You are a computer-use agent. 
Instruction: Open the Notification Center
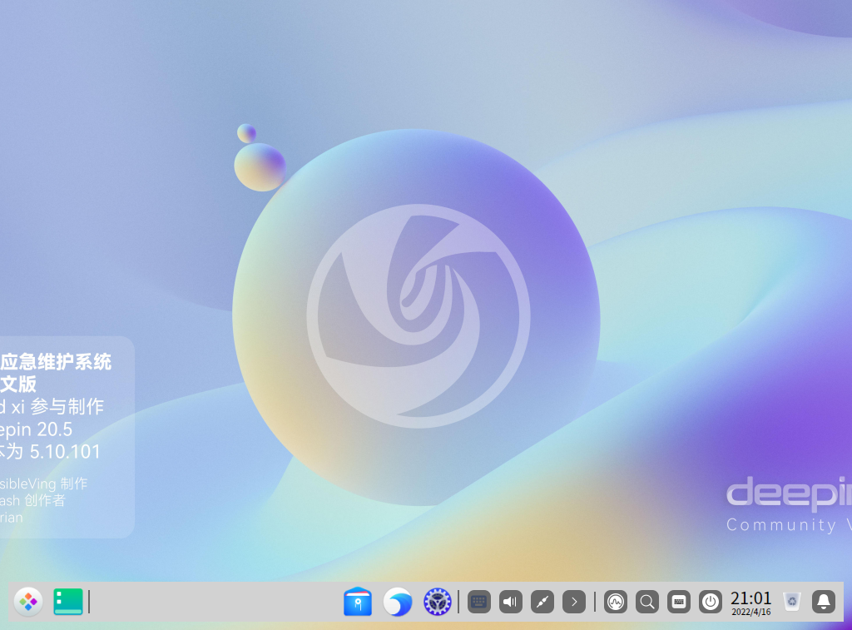point(822,601)
